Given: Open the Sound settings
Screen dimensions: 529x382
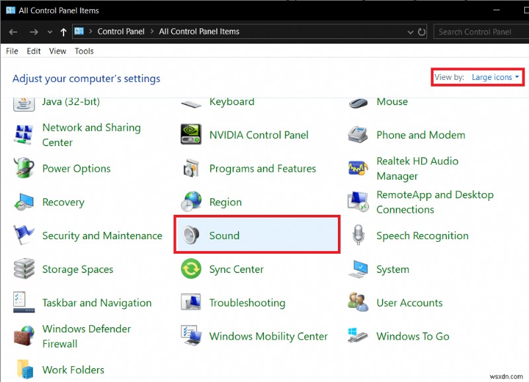Looking at the screenshot, I should tap(224, 235).
